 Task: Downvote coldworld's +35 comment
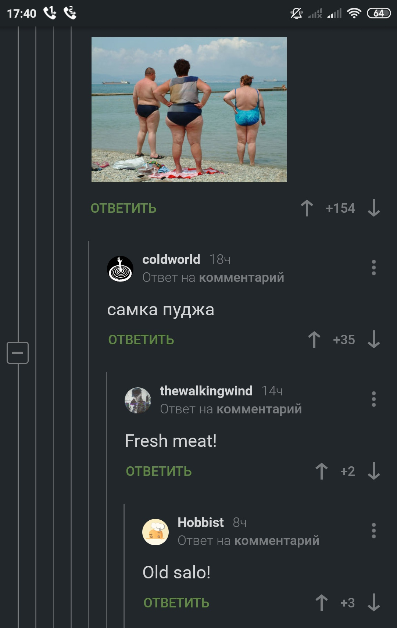373,340
